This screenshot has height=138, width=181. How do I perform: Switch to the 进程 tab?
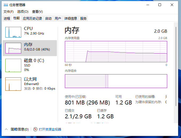point(7,18)
